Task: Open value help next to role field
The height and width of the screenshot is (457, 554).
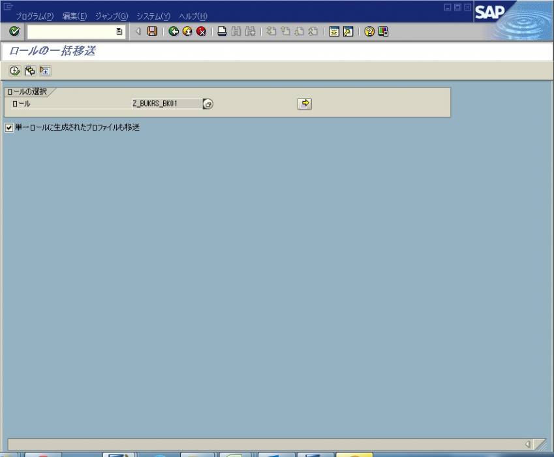Action: [208, 104]
